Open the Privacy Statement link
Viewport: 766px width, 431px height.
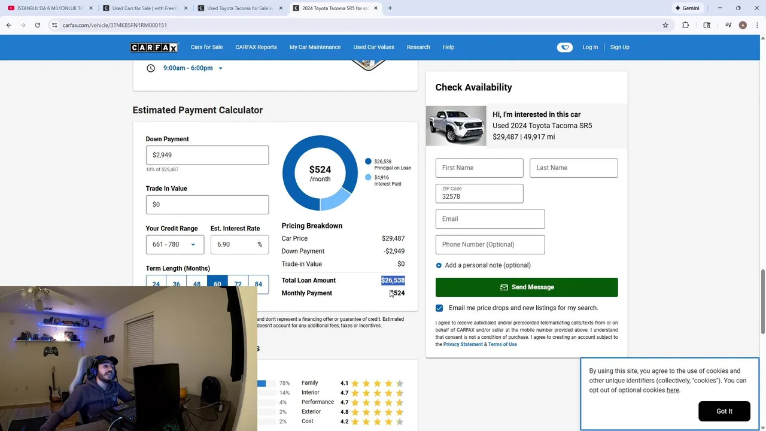tap(463, 344)
